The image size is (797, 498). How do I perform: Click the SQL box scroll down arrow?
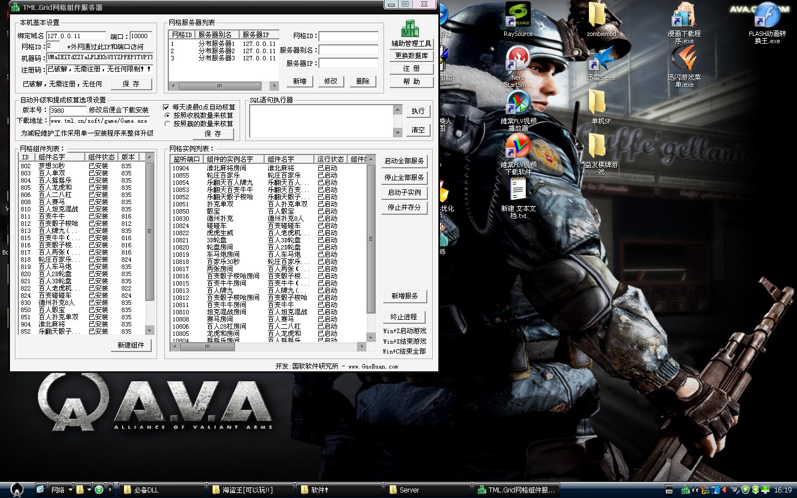pyautogui.click(x=397, y=133)
